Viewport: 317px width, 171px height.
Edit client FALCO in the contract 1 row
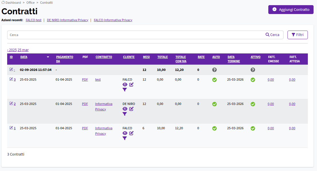tap(131, 133)
